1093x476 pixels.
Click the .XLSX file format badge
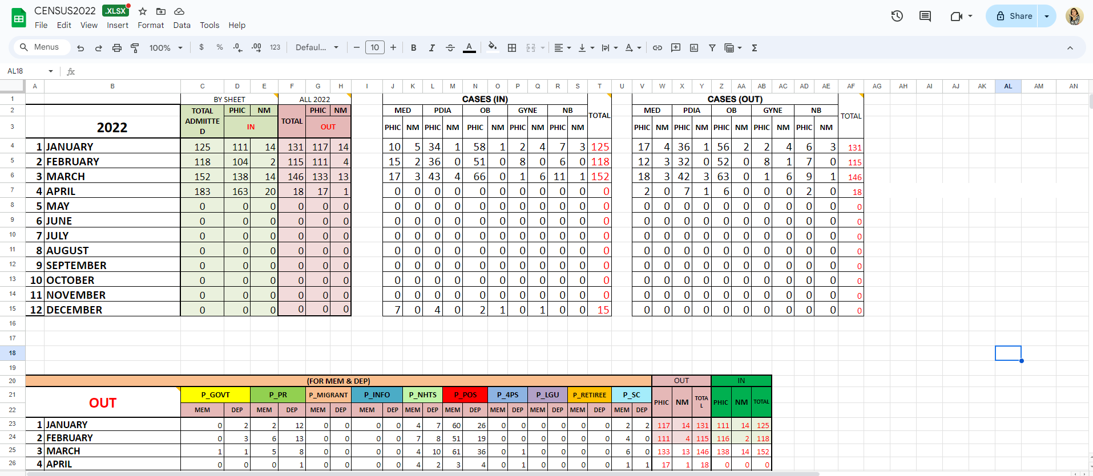[115, 11]
